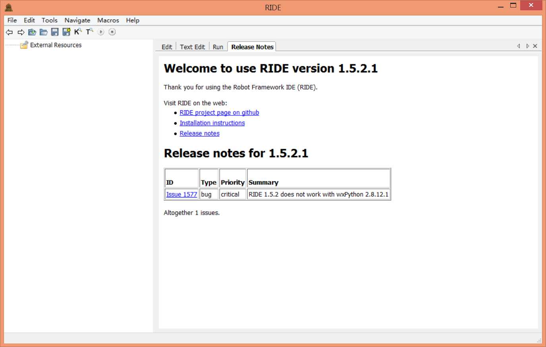This screenshot has height=347, width=546.
Task: Click the 'critical' priority cell
Action: point(233,194)
